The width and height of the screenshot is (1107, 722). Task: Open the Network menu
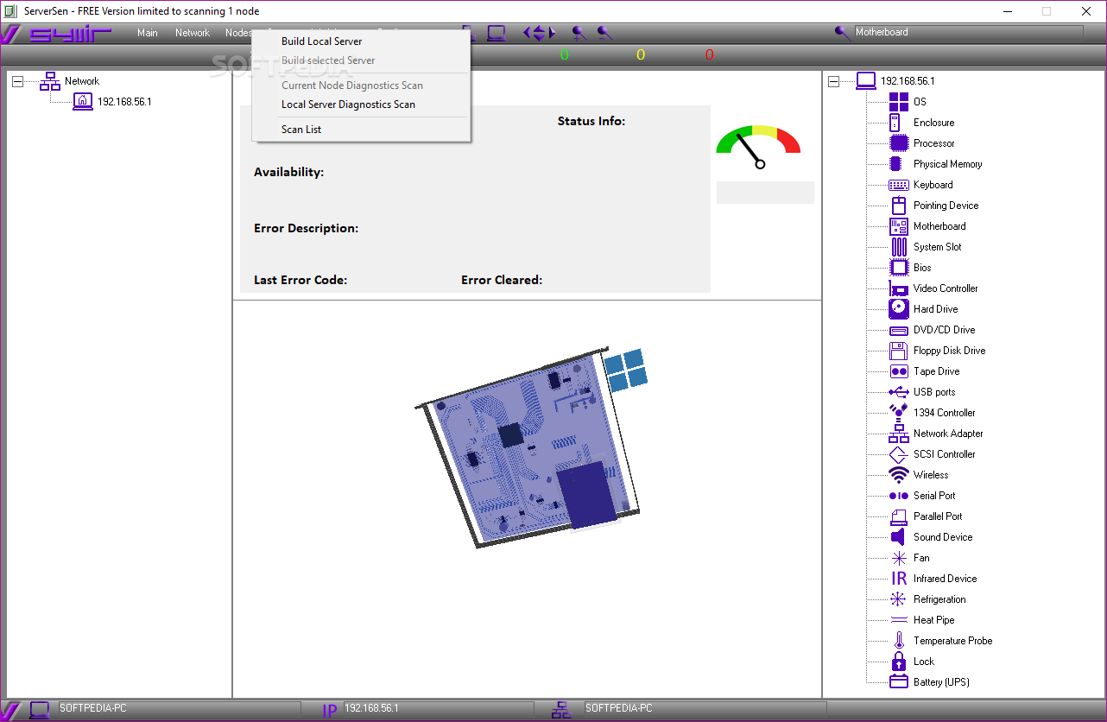coord(193,33)
